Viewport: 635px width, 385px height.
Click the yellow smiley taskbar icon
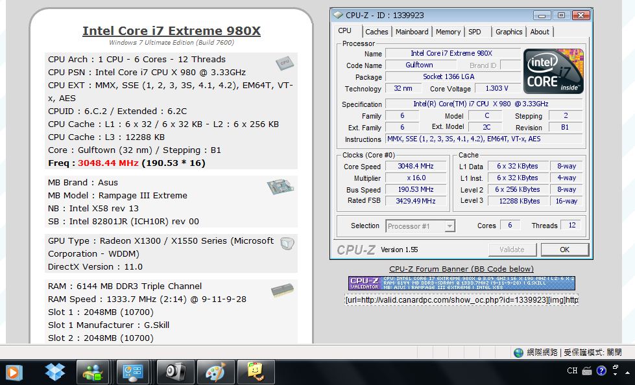(256, 372)
